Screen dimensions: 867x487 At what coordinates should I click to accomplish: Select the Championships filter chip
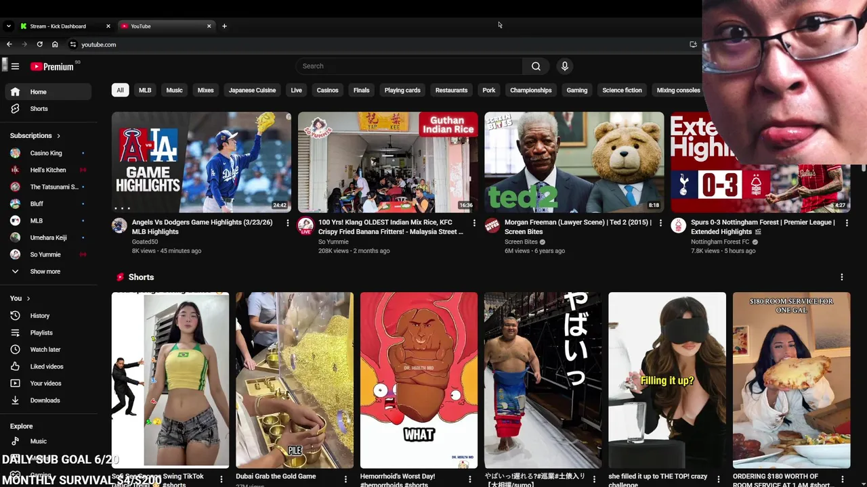tap(530, 90)
